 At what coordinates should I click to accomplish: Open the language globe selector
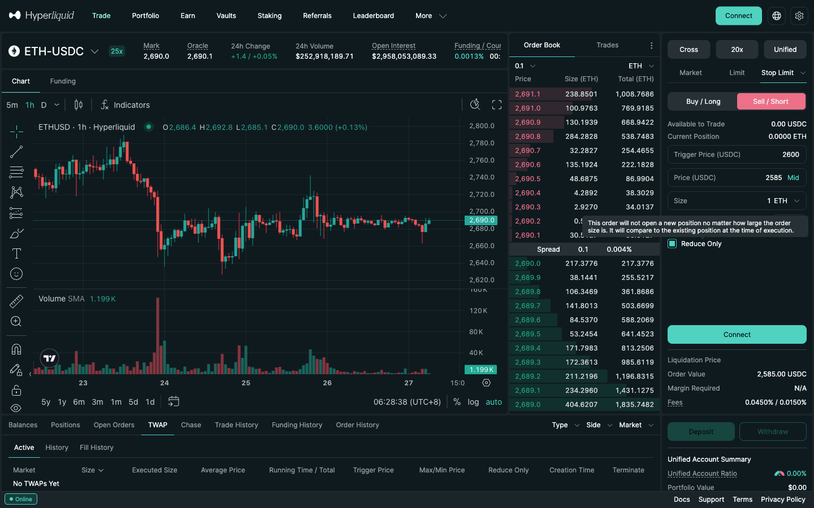[777, 16]
